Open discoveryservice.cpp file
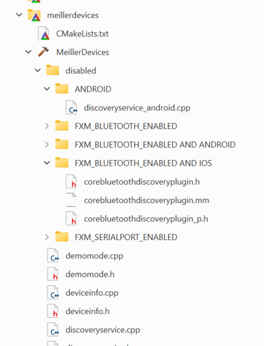This screenshot has height=346, width=264. 102,330
